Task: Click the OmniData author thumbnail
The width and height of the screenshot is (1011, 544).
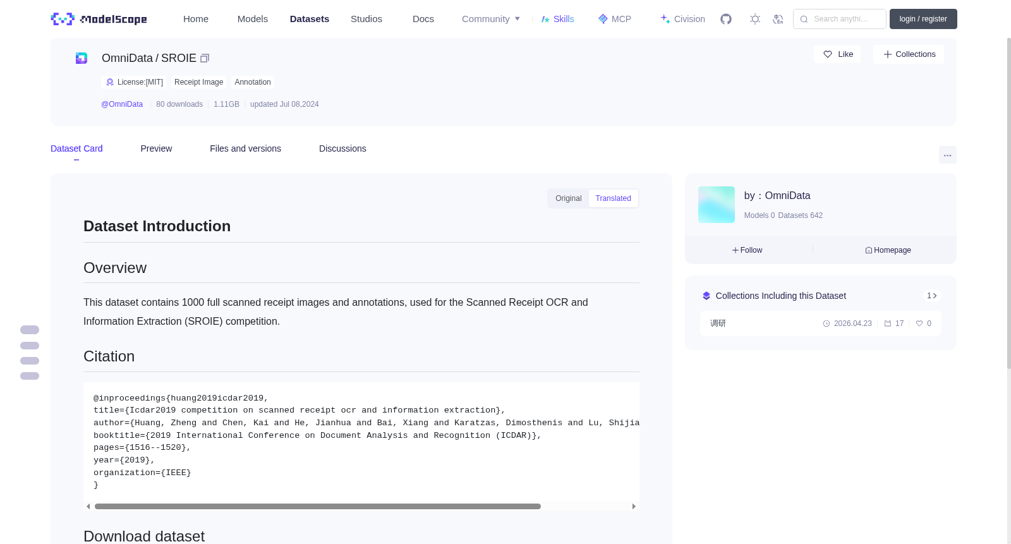Action: [x=717, y=205]
